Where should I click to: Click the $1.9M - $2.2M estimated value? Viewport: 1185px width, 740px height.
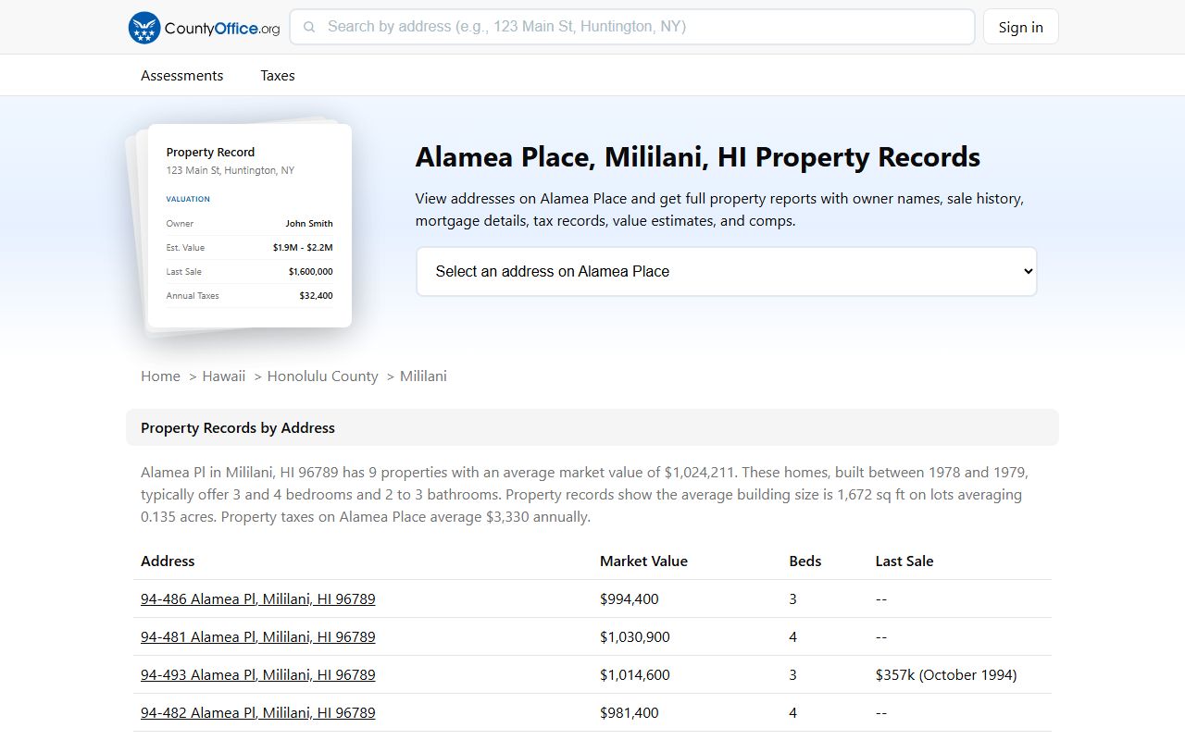[303, 248]
